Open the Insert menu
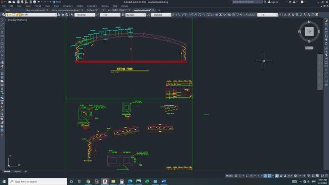The width and height of the screenshot is (329, 185). click(x=28, y=6)
